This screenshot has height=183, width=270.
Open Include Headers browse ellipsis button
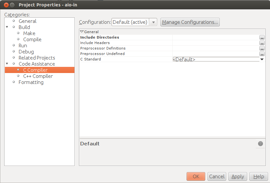point(262,43)
